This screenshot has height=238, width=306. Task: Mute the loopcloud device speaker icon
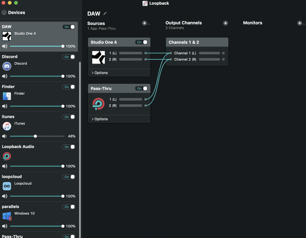click(5, 196)
